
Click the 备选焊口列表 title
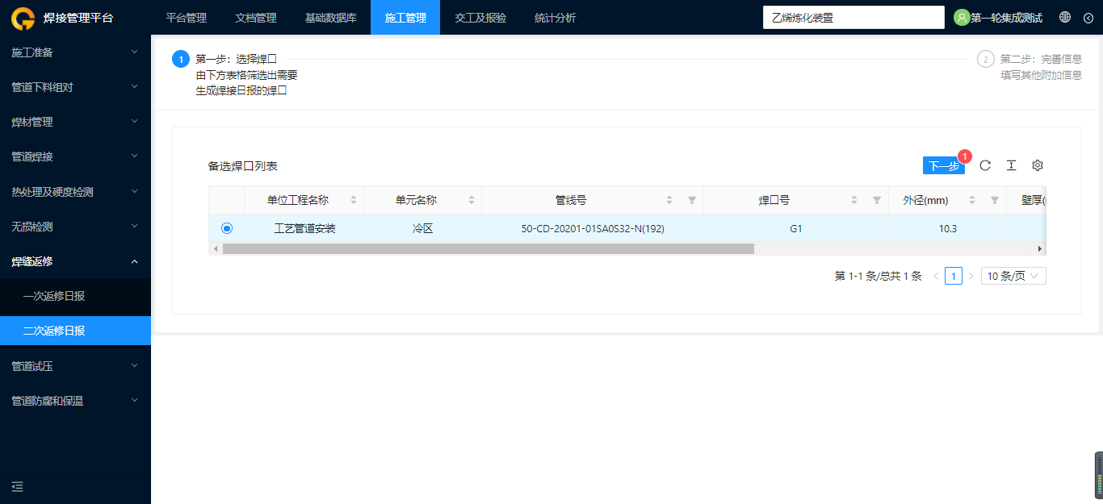coord(243,166)
